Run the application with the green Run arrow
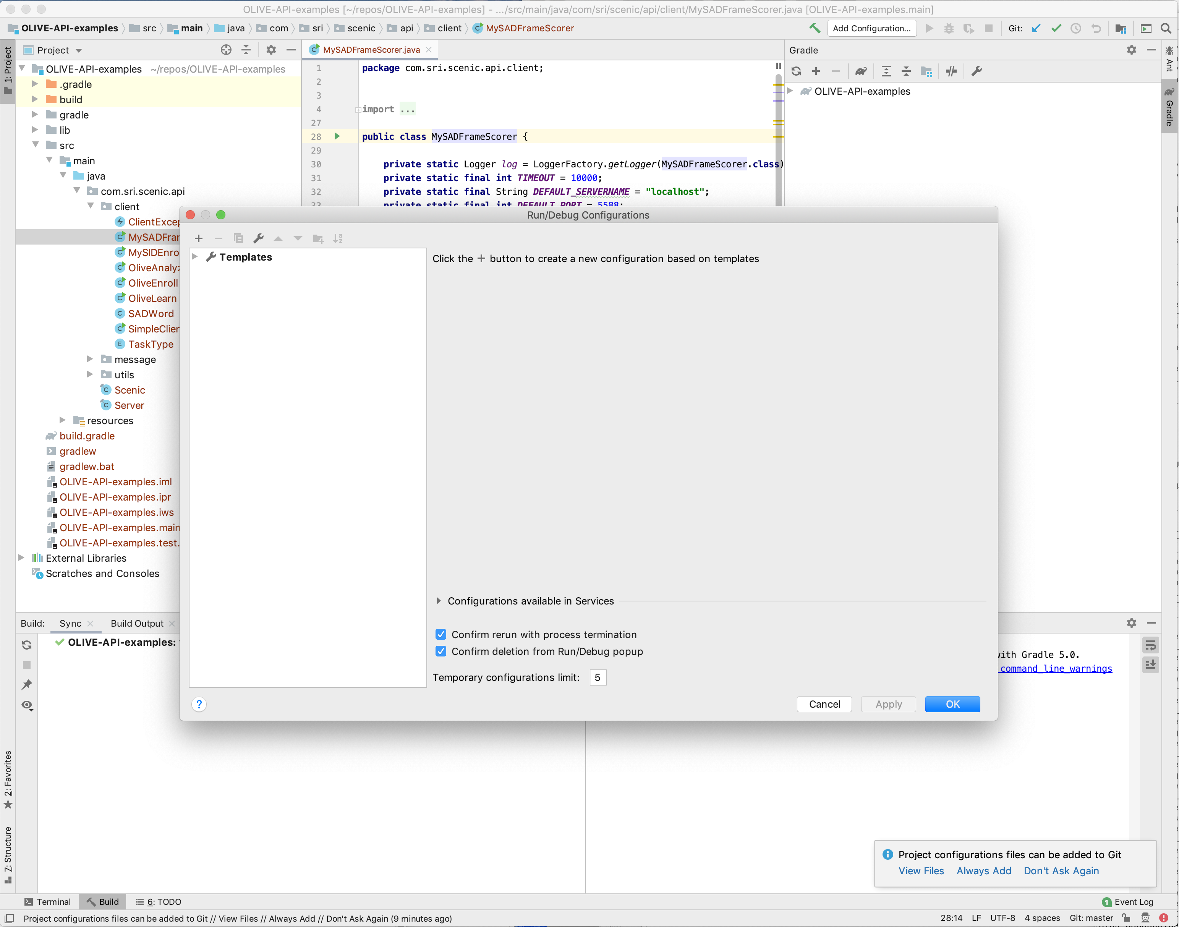Image resolution: width=1179 pixels, height=927 pixels. 929,28
